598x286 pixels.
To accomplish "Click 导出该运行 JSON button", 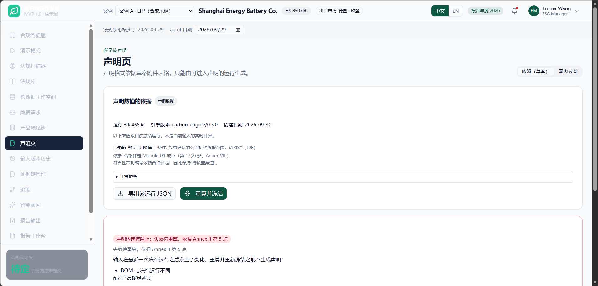I will pyautogui.click(x=144, y=193).
